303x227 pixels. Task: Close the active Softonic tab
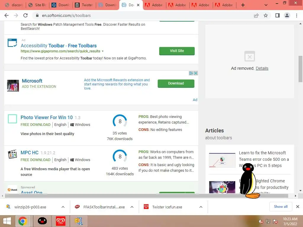(138, 5)
